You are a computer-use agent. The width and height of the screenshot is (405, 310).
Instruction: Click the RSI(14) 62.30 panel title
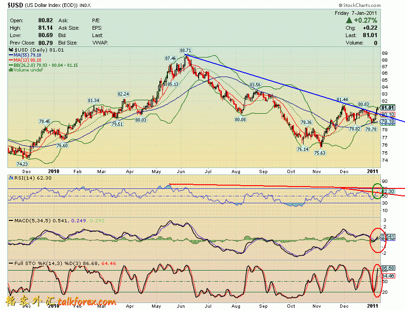pos(33,178)
